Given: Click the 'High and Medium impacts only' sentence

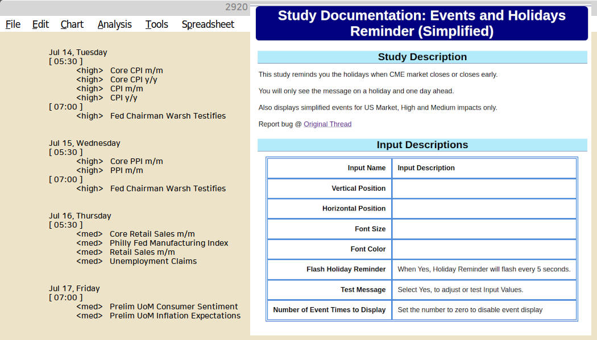Looking at the screenshot, I should click(378, 107).
